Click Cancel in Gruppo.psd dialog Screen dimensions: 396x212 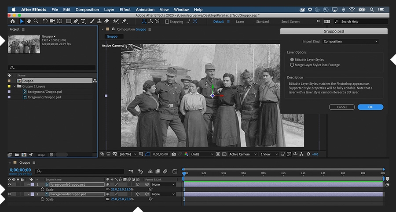pyautogui.click(x=342, y=107)
